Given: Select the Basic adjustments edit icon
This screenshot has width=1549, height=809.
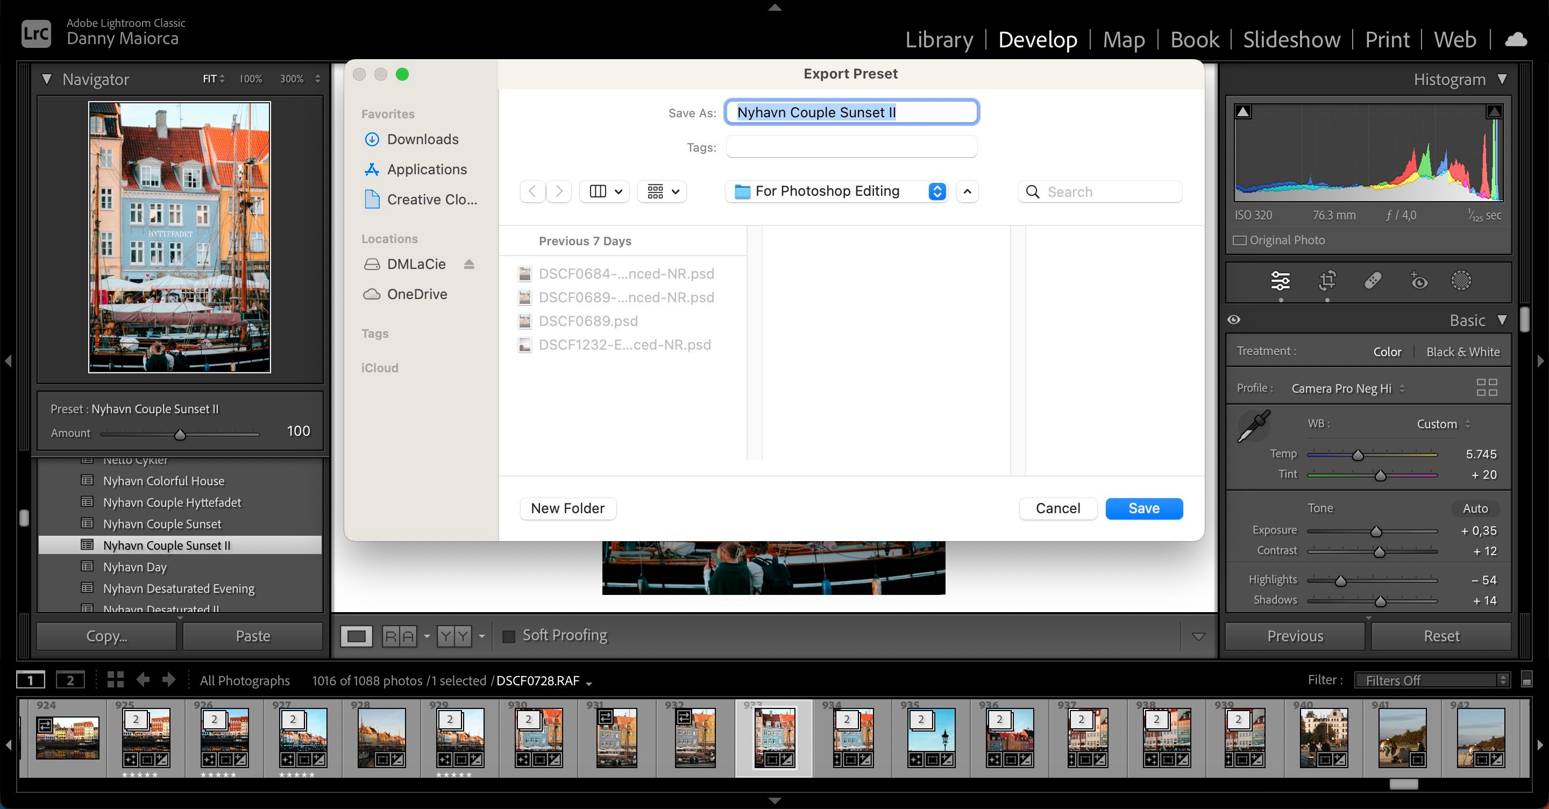Looking at the screenshot, I should click(1280, 281).
